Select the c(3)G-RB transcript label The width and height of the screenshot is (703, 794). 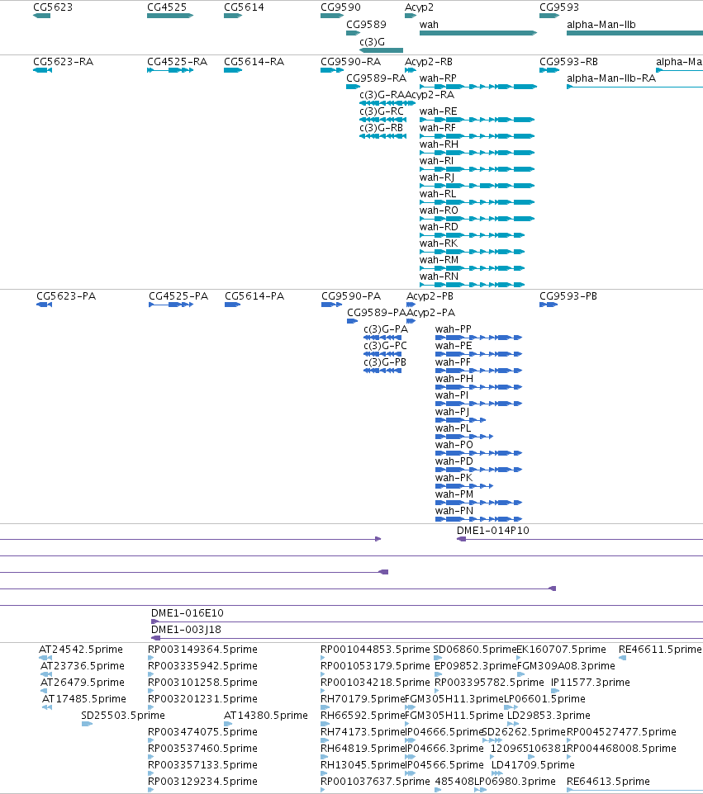point(381,128)
